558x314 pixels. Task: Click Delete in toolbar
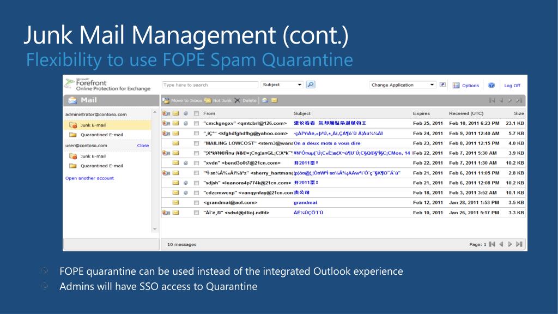coord(246,100)
